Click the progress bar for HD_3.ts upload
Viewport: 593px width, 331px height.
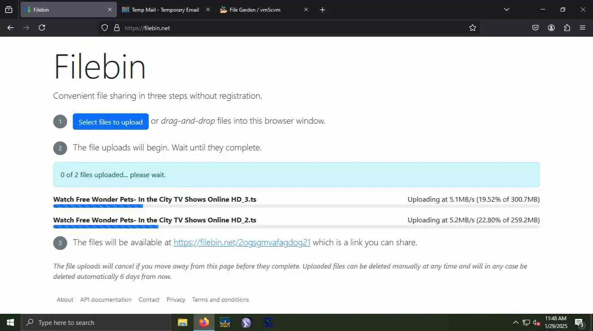296,206
